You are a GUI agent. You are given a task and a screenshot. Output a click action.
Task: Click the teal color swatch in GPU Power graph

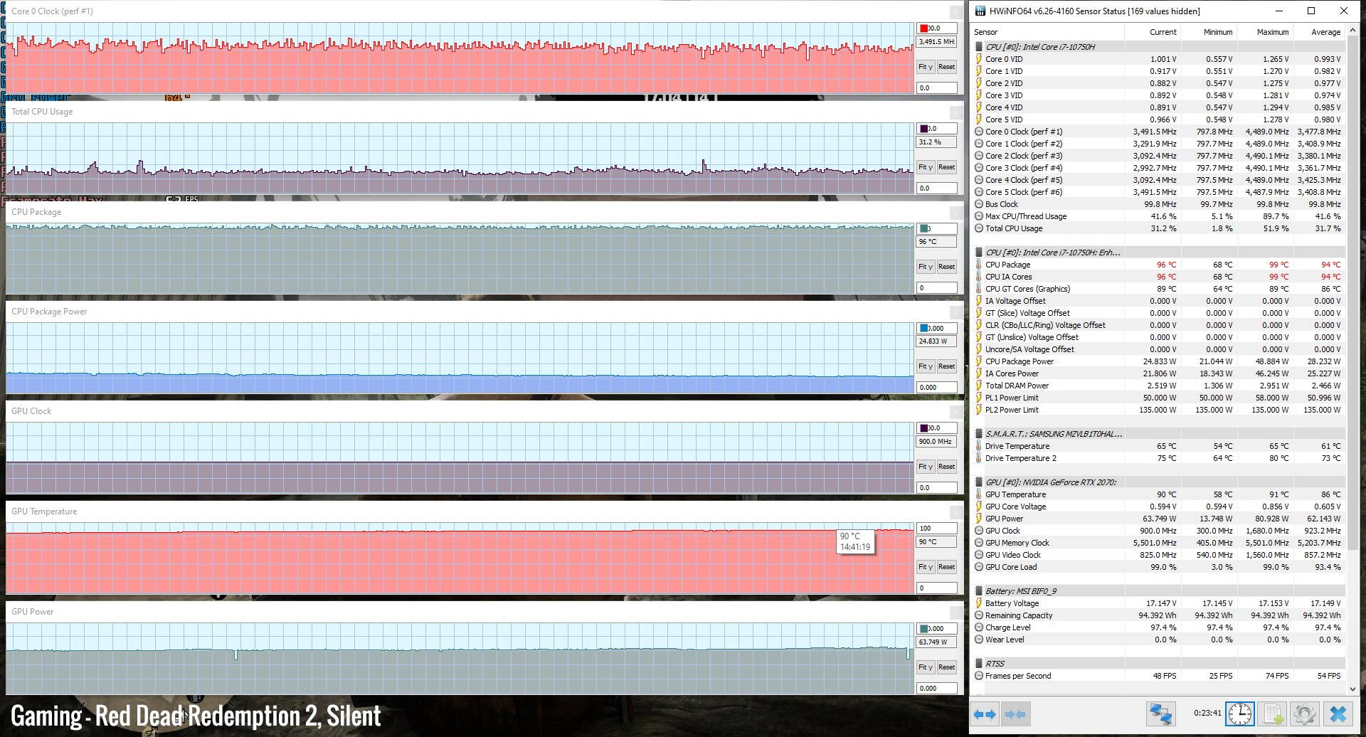click(x=923, y=629)
